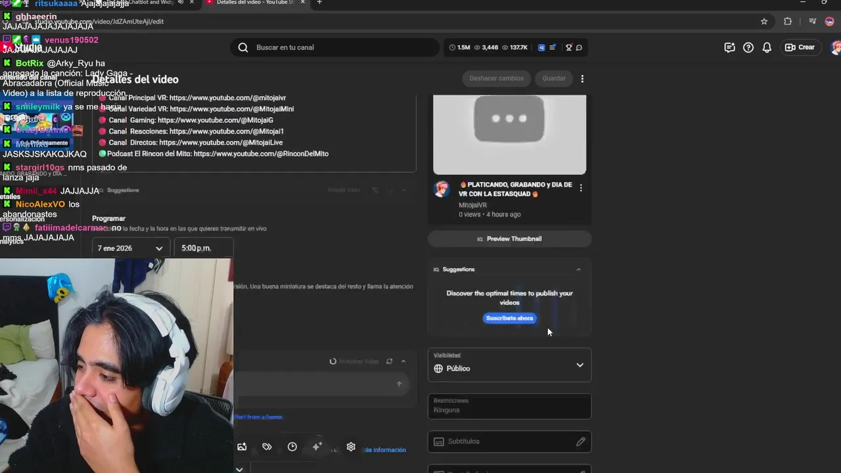Image resolution: width=841 pixels, height=473 pixels.
Task: Bookmark the page with the star icon
Action: click(764, 22)
